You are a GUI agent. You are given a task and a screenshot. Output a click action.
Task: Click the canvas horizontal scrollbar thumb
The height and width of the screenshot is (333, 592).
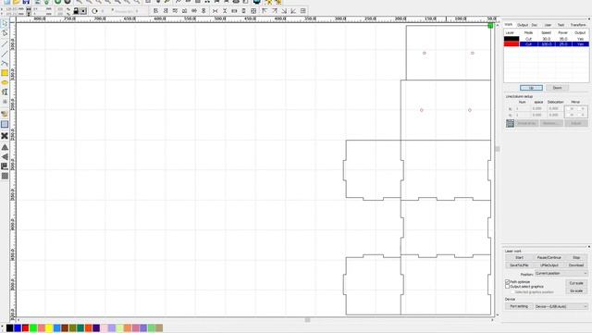pos(307,320)
